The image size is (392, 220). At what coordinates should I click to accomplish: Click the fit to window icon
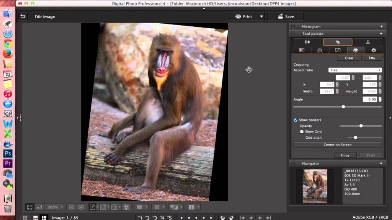(29, 207)
